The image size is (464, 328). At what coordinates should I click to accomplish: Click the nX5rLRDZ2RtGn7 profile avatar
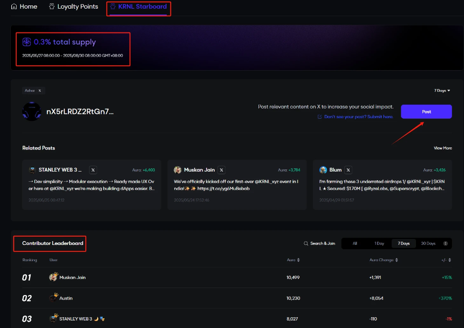pyautogui.click(x=32, y=111)
